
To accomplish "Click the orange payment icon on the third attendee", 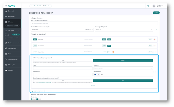I will click(113, 52).
